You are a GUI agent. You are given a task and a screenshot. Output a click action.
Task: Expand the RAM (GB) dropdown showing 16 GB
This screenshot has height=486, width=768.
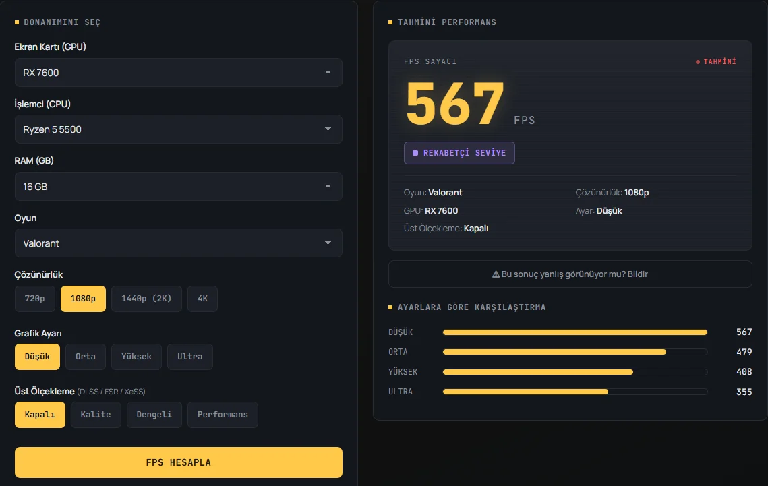click(178, 187)
